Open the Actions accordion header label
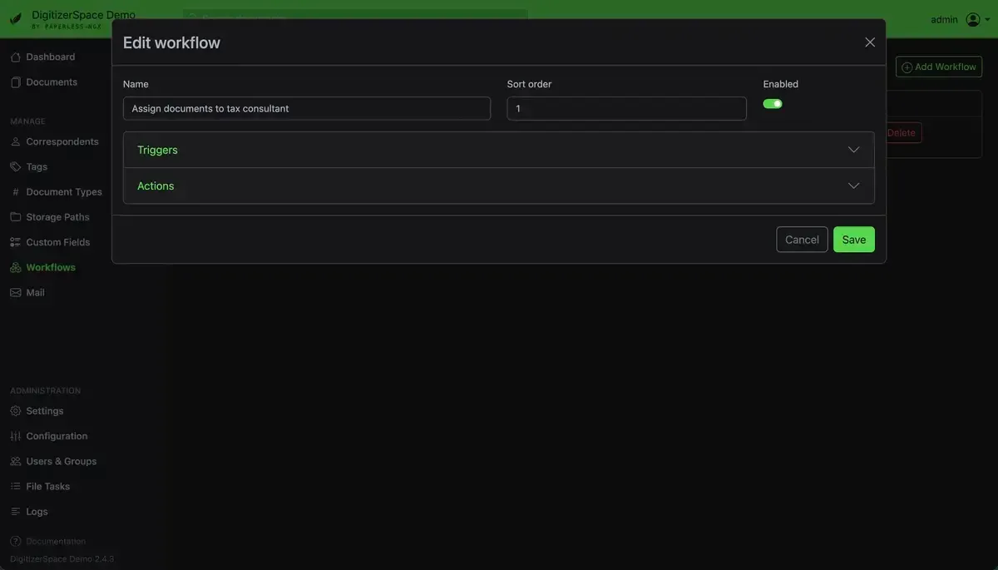The height and width of the screenshot is (570, 998). [x=156, y=186]
